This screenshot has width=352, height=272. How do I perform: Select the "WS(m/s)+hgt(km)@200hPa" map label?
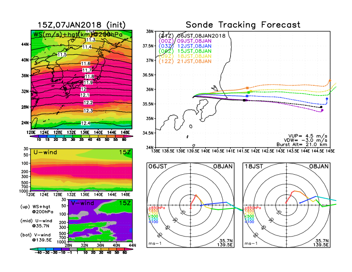coord(78,35)
